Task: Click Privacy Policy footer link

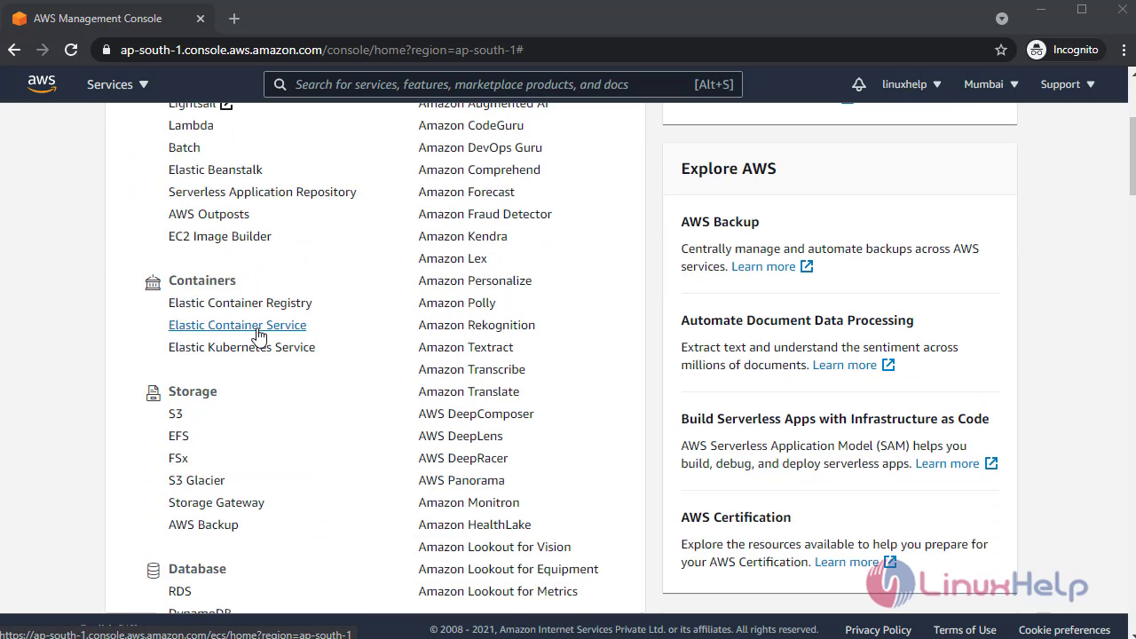Action: (x=878, y=629)
